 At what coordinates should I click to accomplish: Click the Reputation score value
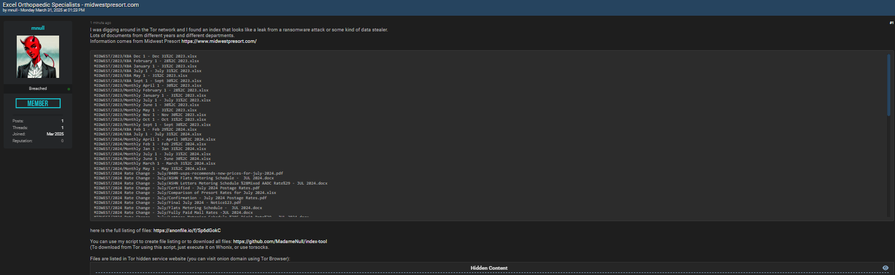(62, 141)
